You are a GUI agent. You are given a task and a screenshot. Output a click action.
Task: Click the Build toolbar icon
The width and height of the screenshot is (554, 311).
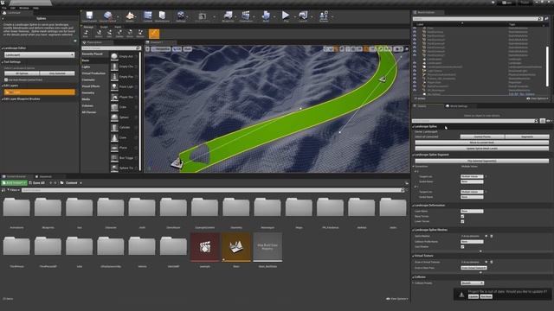[x=266, y=16]
